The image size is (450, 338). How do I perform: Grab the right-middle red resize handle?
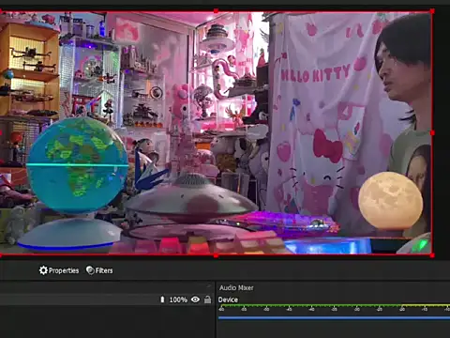432,133
